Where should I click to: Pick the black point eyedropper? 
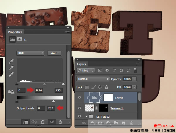click(x=11, y=61)
